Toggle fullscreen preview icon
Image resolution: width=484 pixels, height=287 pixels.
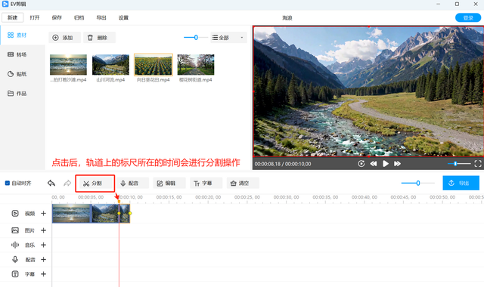coord(478,164)
